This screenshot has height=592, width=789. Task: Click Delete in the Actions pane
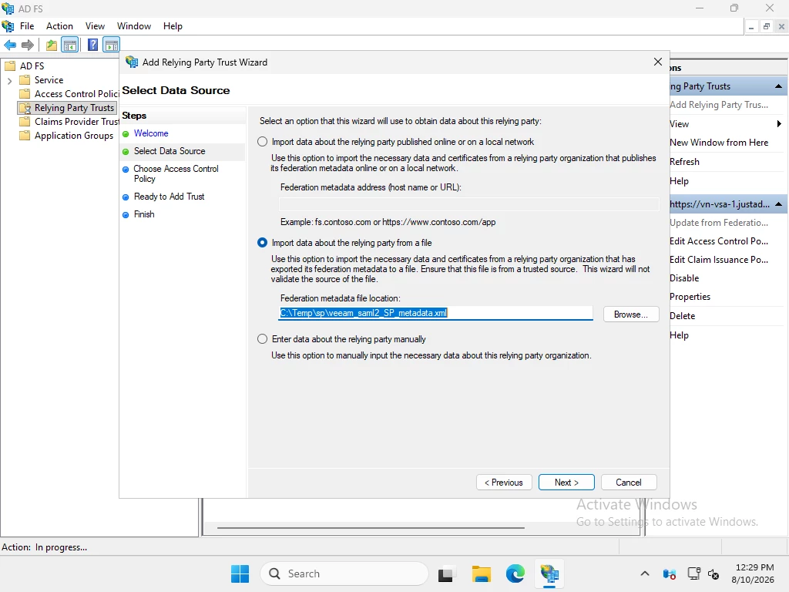(683, 316)
